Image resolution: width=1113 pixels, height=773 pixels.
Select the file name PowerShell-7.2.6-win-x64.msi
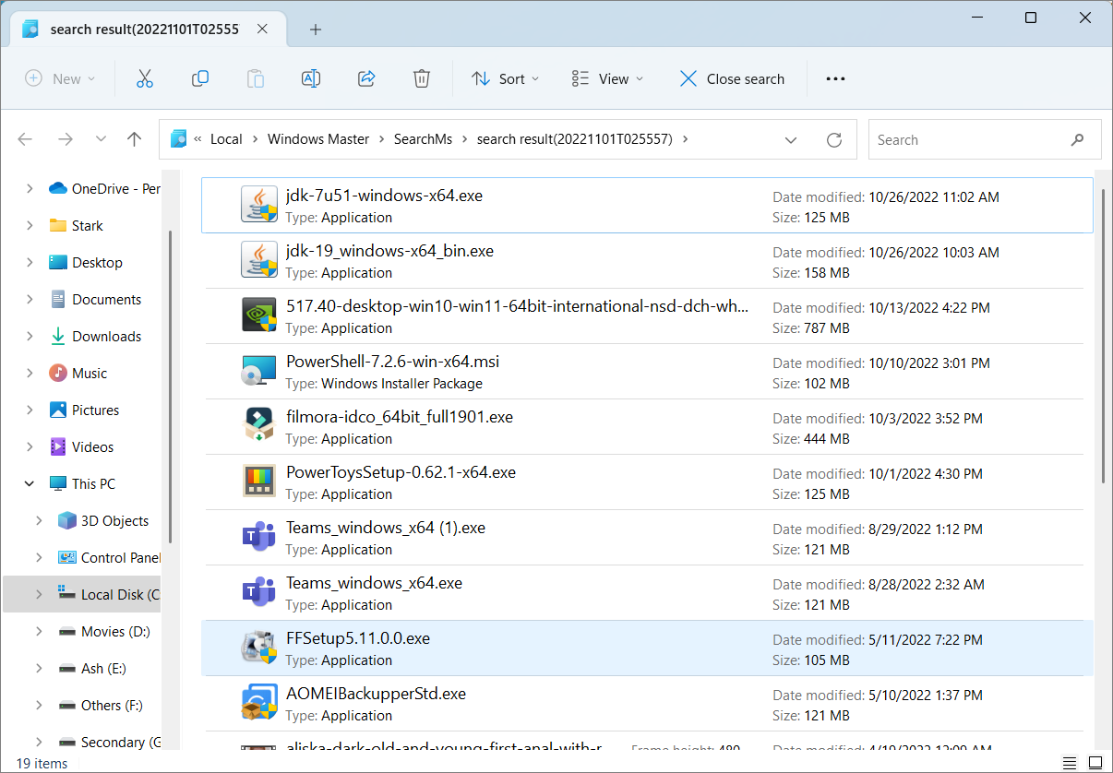tap(393, 362)
